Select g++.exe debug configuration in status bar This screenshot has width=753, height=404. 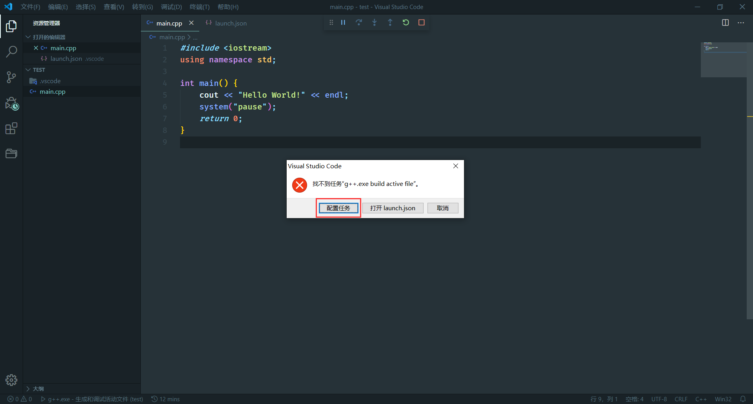pyautogui.click(x=92, y=399)
